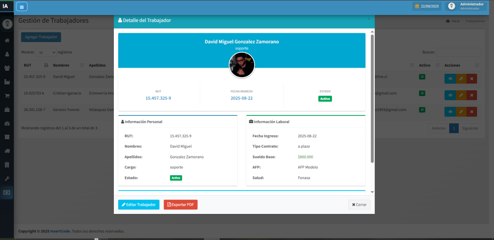This screenshot has height=240, width=494.
Task: Click the hamburger menu toggle icon
Action: pyautogui.click(x=22, y=7)
